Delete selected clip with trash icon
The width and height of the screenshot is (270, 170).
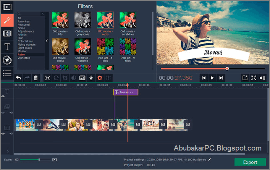click(x=36, y=78)
